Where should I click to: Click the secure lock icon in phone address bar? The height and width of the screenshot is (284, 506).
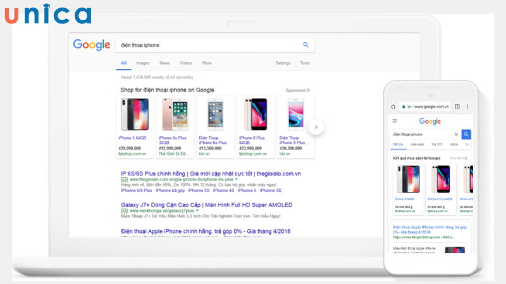pyautogui.click(x=404, y=107)
